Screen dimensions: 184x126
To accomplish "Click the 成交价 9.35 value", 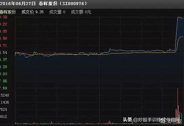I will (x=33, y=12).
